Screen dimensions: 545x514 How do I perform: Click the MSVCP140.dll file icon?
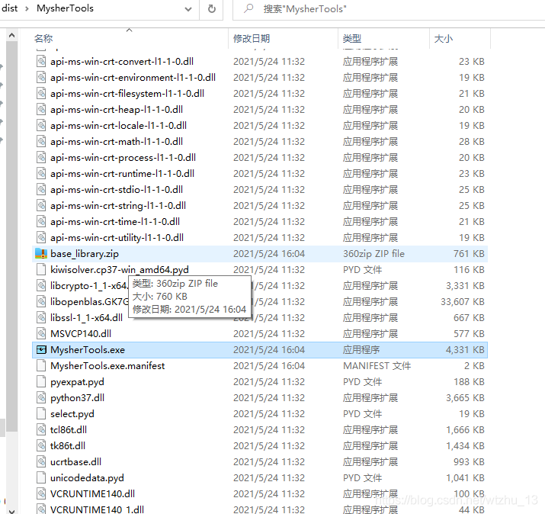(41, 334)
